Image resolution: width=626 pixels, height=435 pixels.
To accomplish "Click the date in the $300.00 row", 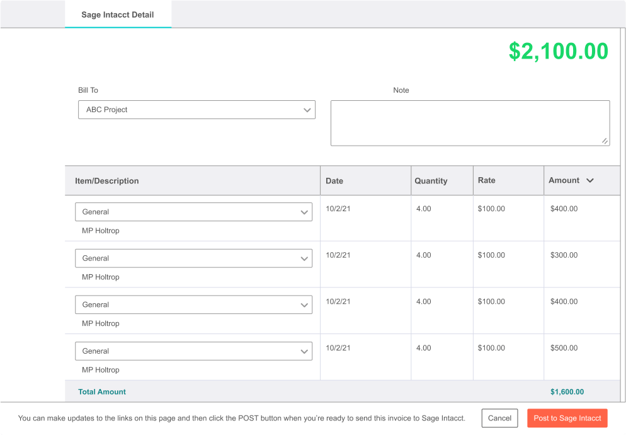I will pyautogui.click(x=338, y=255).
